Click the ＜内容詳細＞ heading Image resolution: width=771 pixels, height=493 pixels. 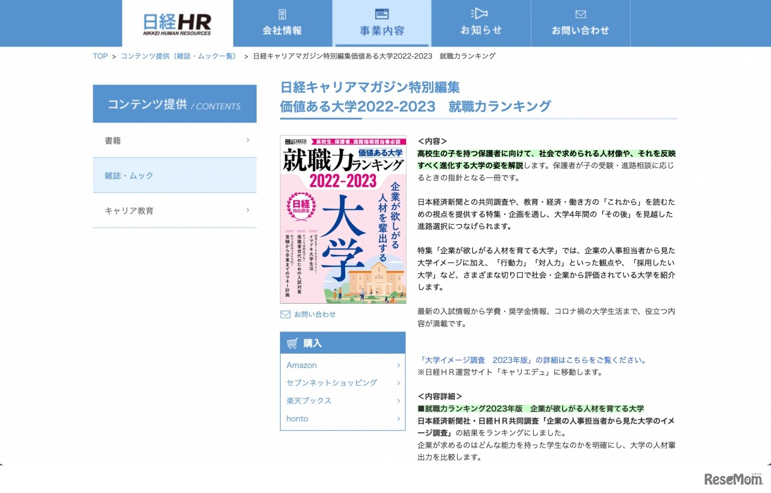tap(440, 396)
